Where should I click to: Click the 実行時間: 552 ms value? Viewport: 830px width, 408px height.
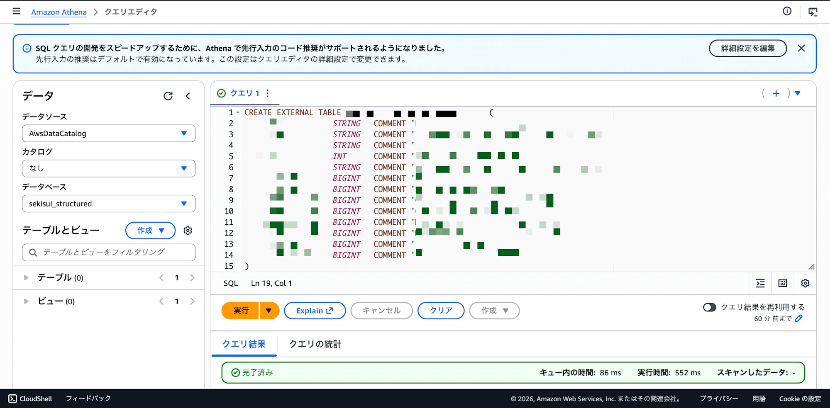[x=669, y=373]
